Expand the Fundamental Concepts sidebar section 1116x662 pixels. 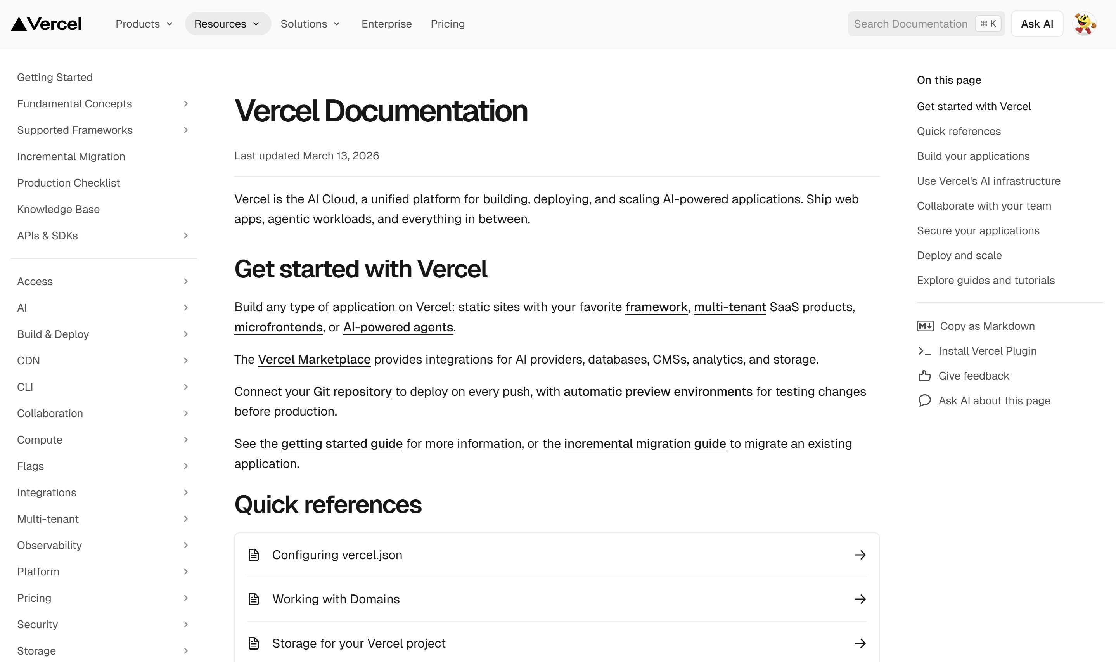tap(185, 104)
